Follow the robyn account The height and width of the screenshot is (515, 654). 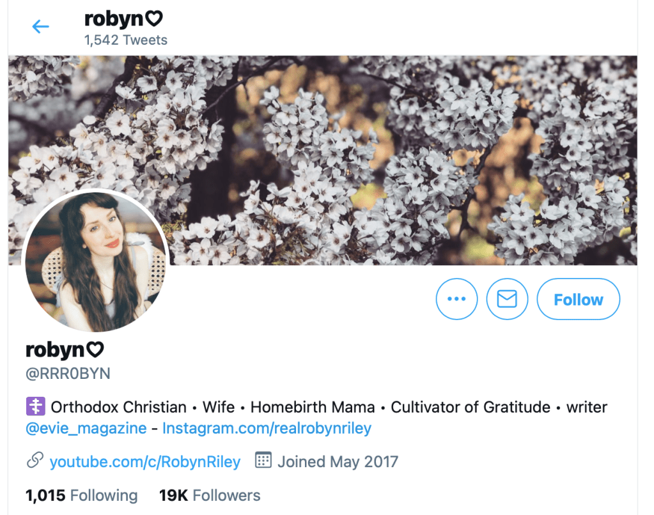(578, 299)
